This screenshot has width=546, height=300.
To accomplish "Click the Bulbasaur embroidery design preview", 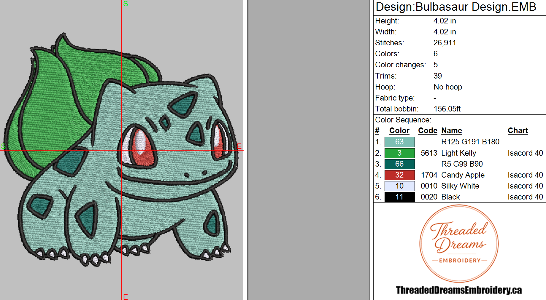I will coord(121,150).
